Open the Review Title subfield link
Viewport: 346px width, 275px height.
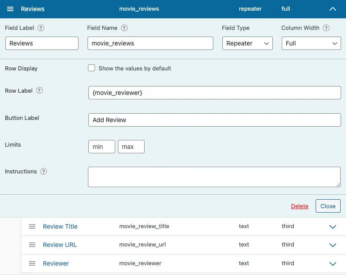60,226
